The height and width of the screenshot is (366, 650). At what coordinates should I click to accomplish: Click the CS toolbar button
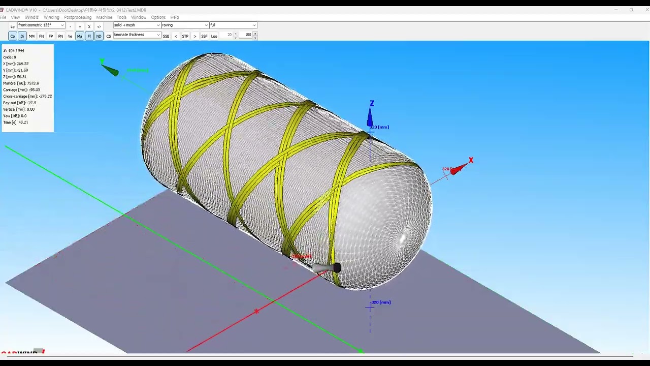click(x=109, y=36)
